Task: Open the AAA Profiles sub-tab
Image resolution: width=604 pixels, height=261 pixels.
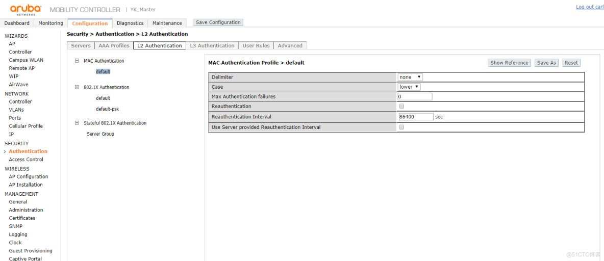Action: (114, 45)
